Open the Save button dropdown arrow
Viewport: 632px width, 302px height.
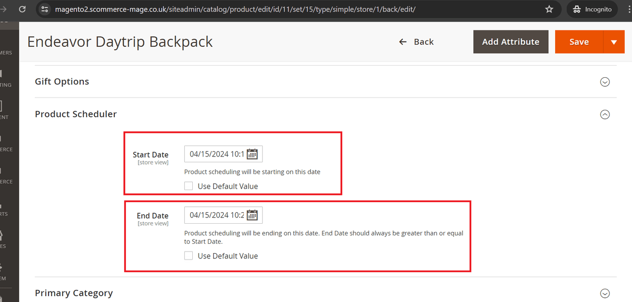point(614,42)
